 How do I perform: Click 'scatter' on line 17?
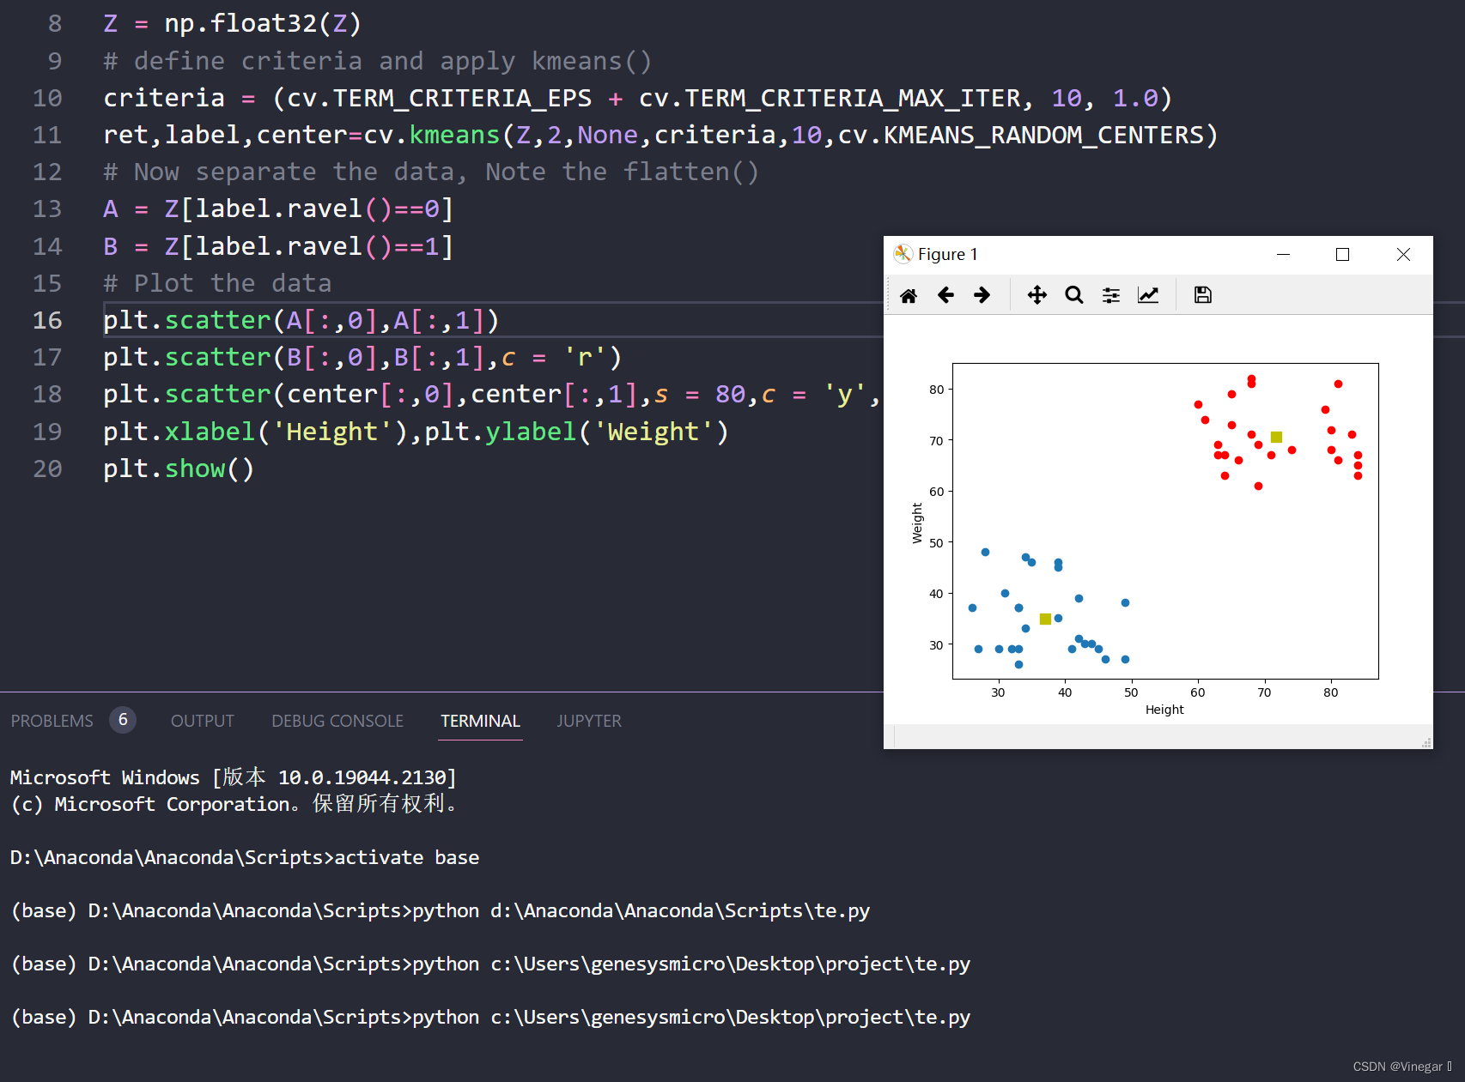click(217, 357)
